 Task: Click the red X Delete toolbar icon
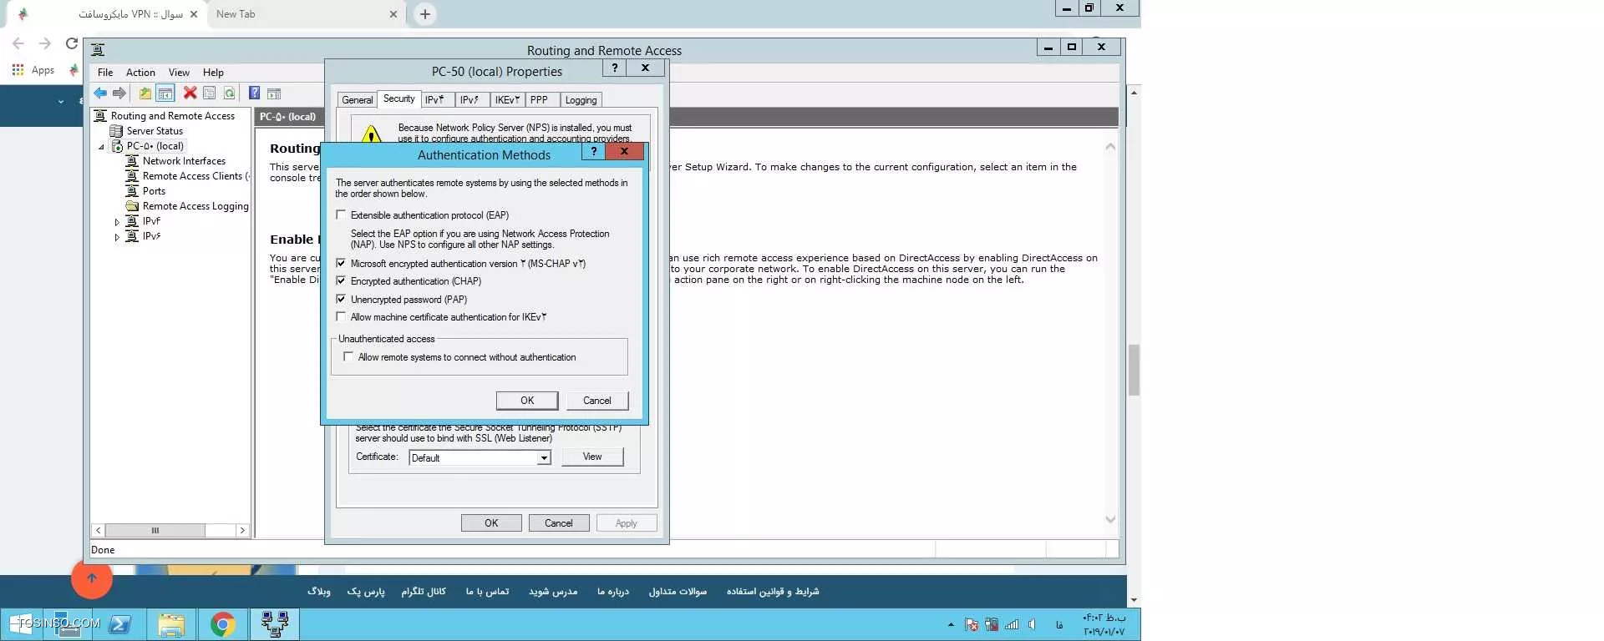coord(190,93)
